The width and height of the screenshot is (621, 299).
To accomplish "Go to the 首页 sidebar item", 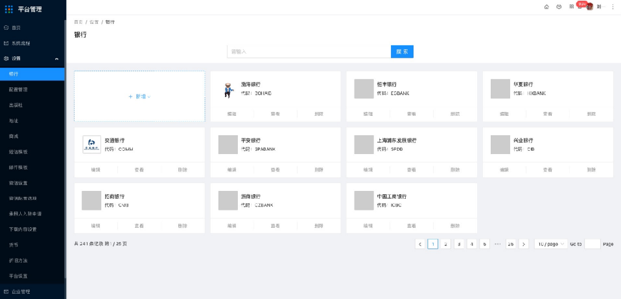I will 32,28.
